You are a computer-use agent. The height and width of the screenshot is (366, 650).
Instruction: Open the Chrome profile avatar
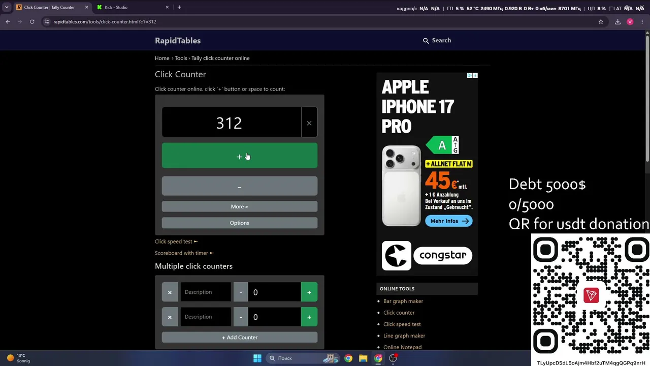[x=630, y=22]
